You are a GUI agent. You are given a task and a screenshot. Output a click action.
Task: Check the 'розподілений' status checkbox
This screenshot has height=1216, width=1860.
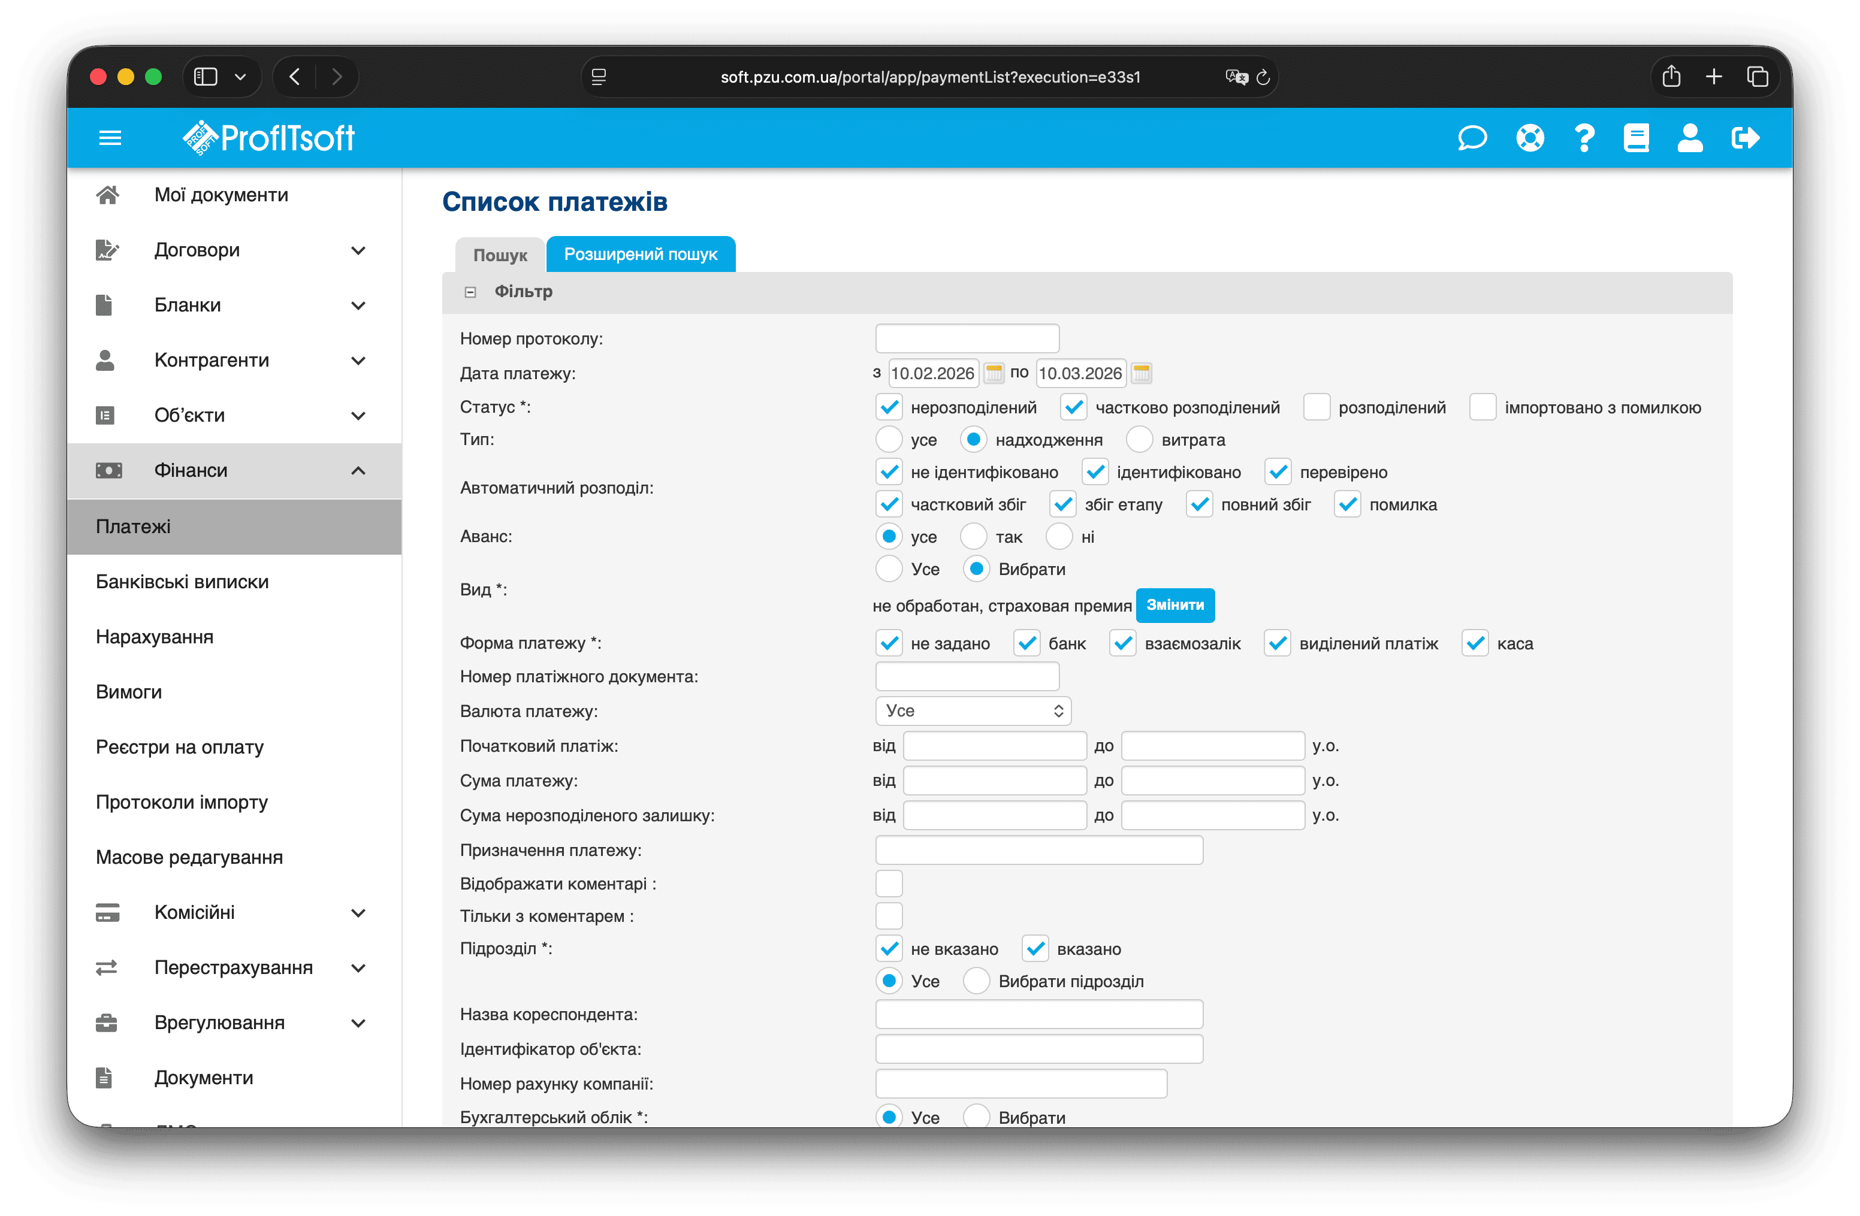[1316, 408]
